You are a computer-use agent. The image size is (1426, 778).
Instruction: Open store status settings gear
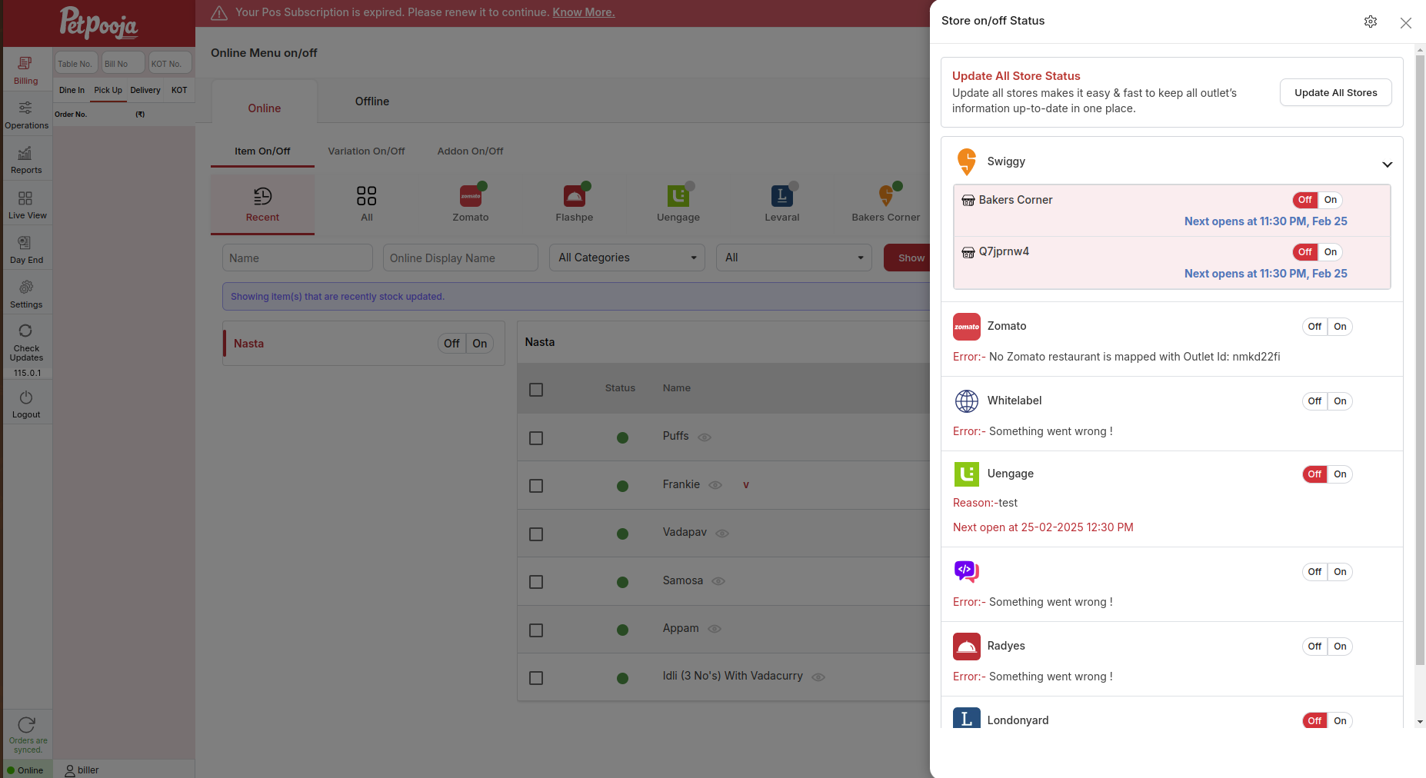(1371, 22)
